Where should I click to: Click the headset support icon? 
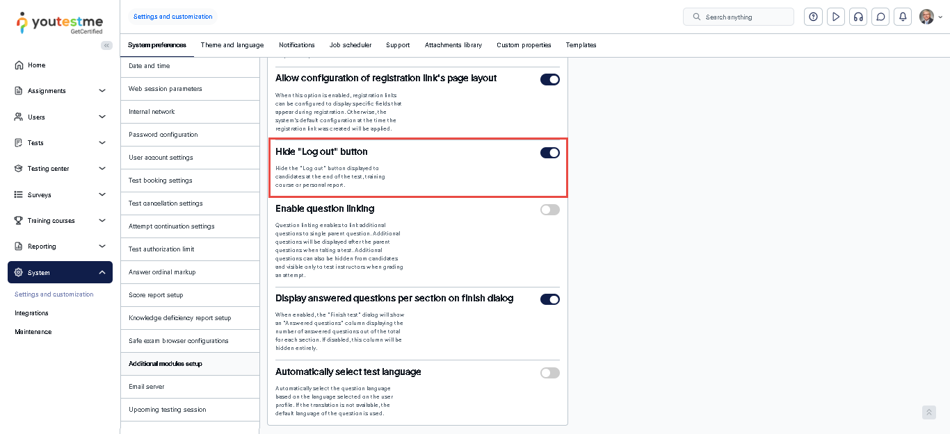858,17
